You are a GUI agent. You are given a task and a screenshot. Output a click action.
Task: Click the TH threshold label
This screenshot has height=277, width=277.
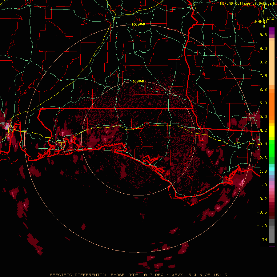tap(264, 240)
